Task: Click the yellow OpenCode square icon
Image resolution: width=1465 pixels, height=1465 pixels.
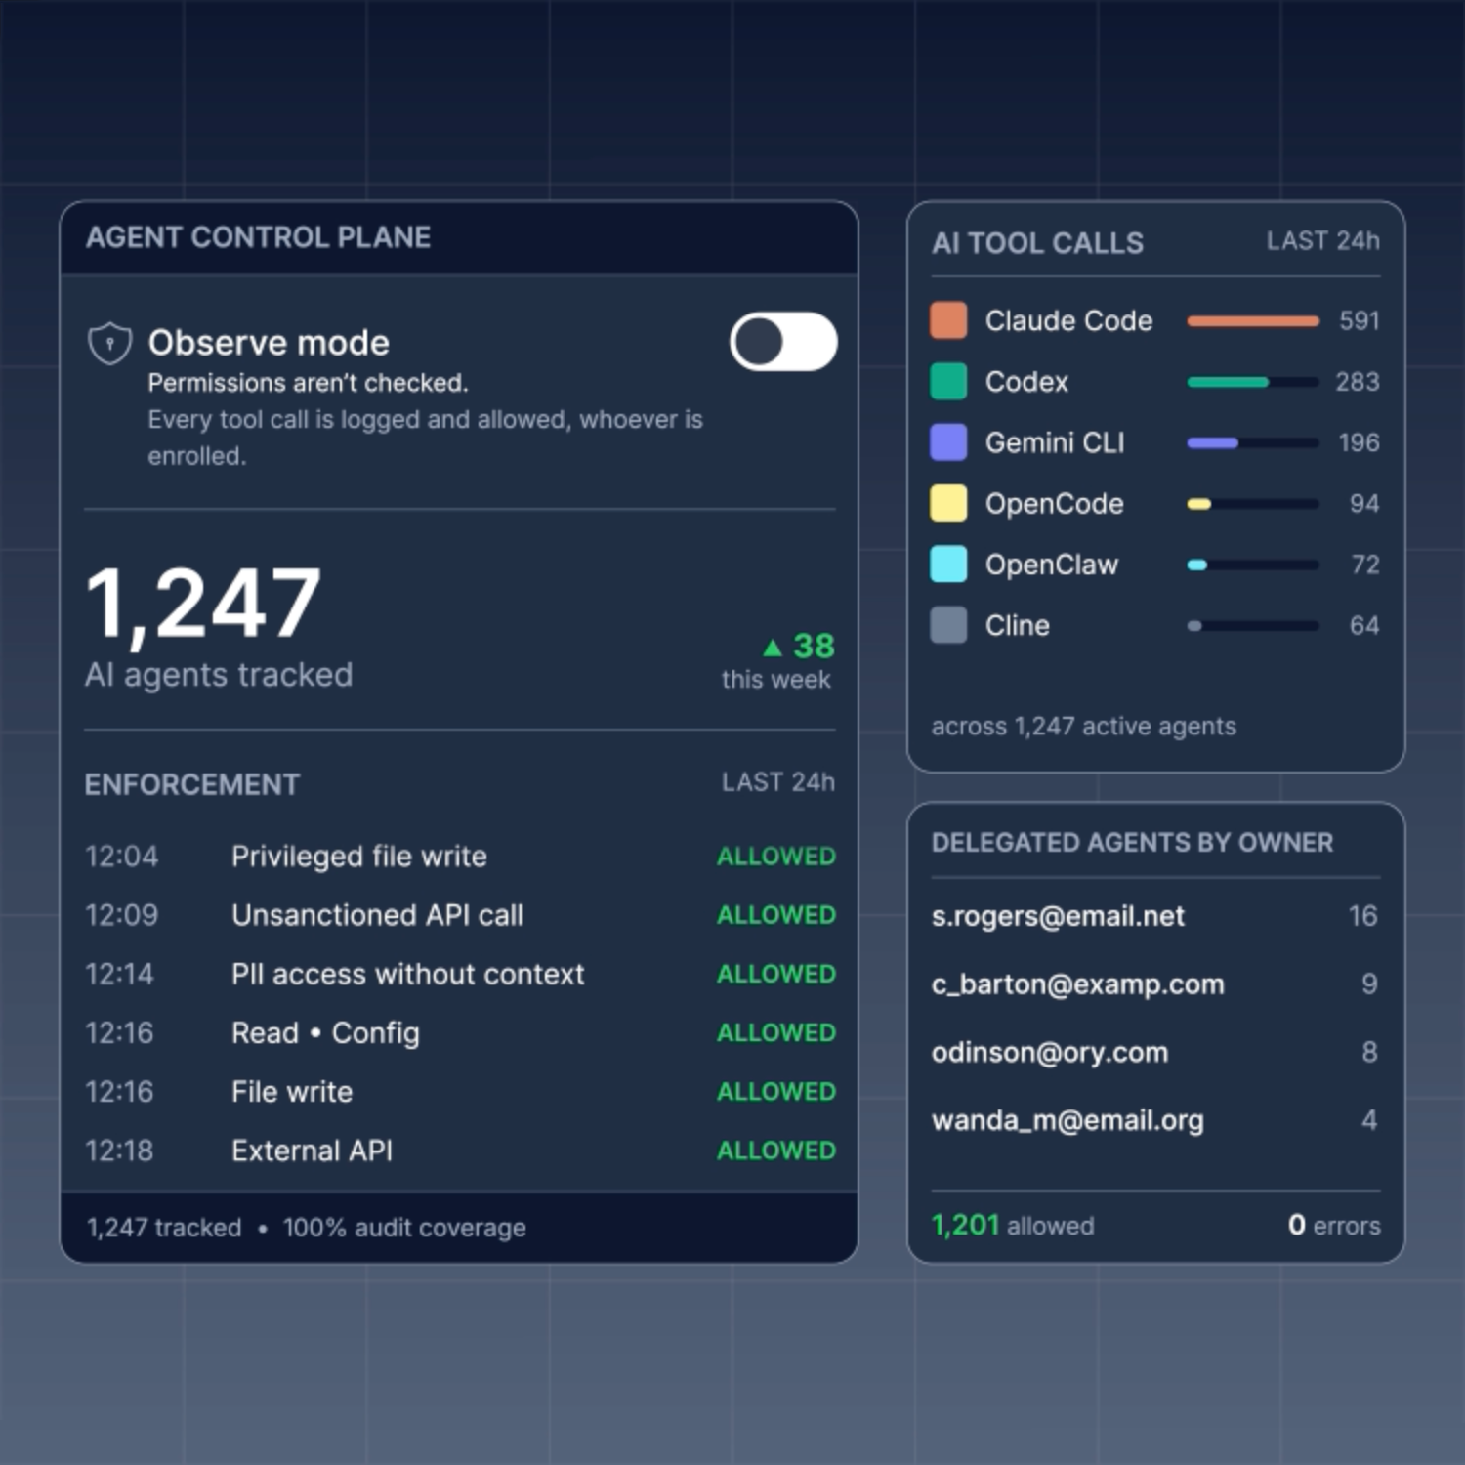Action: 948,503
